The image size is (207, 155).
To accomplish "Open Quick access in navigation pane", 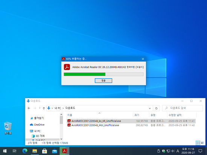I will click(37, 118).
